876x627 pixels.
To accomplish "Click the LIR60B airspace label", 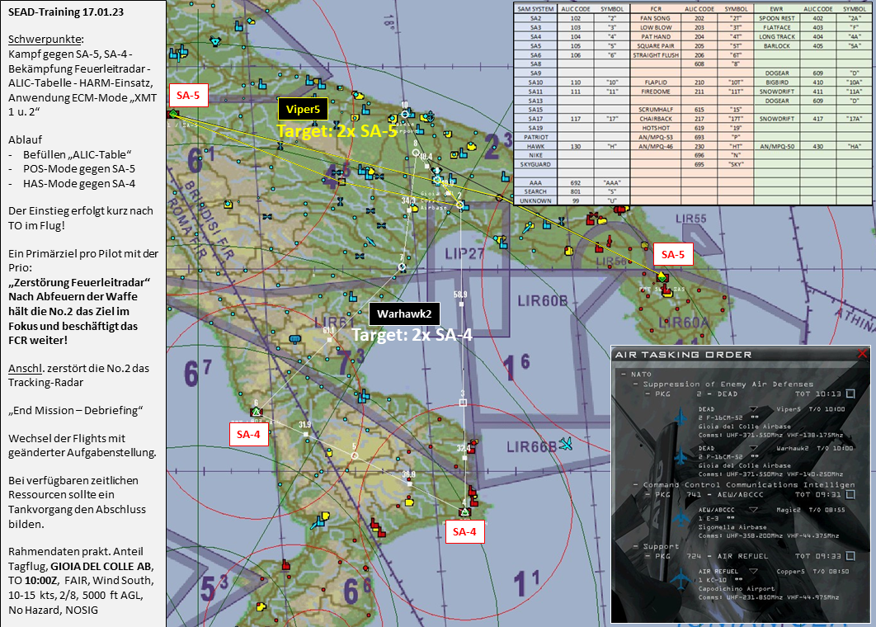I will pyautogui.click(x=542, y=301).
